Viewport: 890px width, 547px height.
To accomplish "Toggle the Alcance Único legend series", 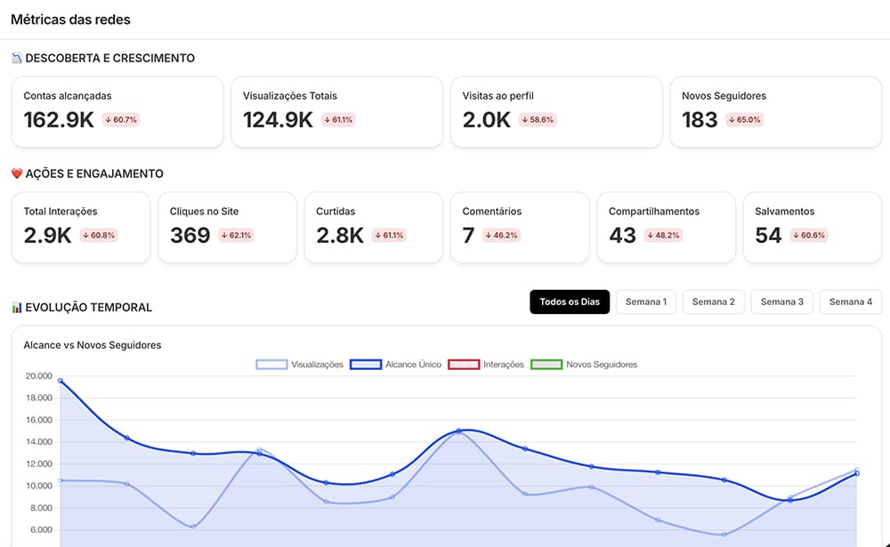I will 396,365.
